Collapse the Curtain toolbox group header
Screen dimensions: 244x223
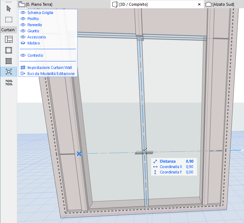(8, 30)
